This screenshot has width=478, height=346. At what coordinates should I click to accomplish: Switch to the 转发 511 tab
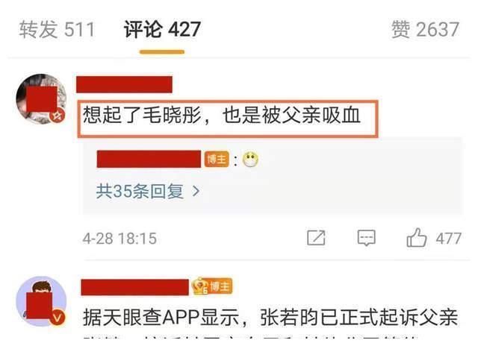click(57, 30)
